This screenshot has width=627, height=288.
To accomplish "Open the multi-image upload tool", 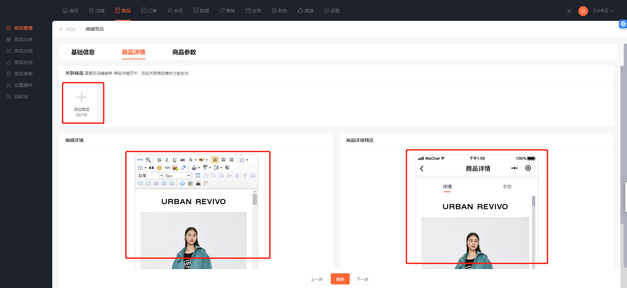I will [x=175, y=168].
